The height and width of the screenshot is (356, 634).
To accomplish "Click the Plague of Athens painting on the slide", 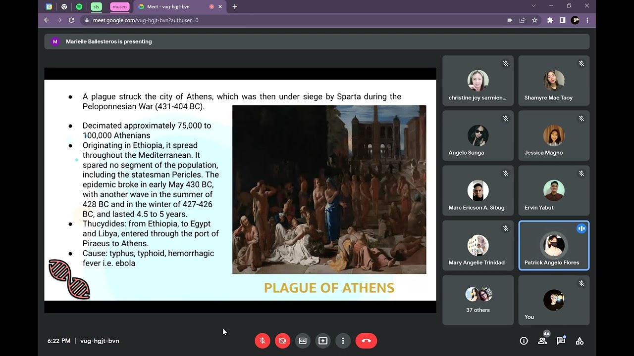I will (329, 189).
